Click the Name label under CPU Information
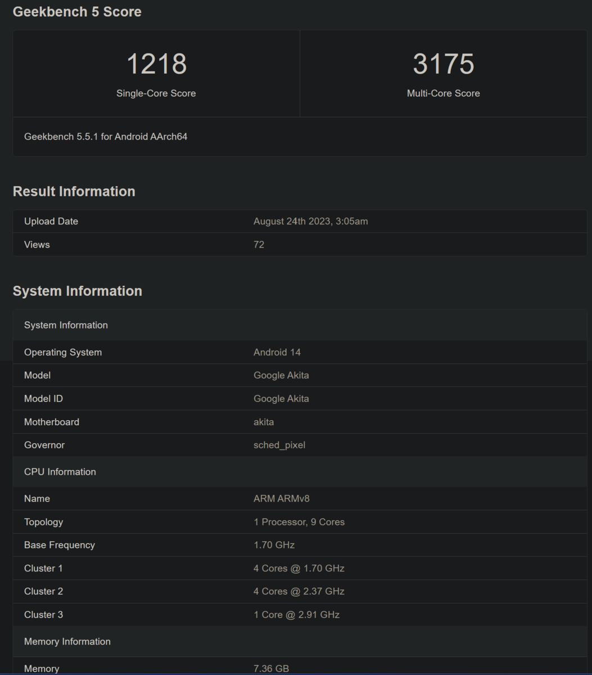This screenshot has height=675, width=592. (x=37, y=499)
